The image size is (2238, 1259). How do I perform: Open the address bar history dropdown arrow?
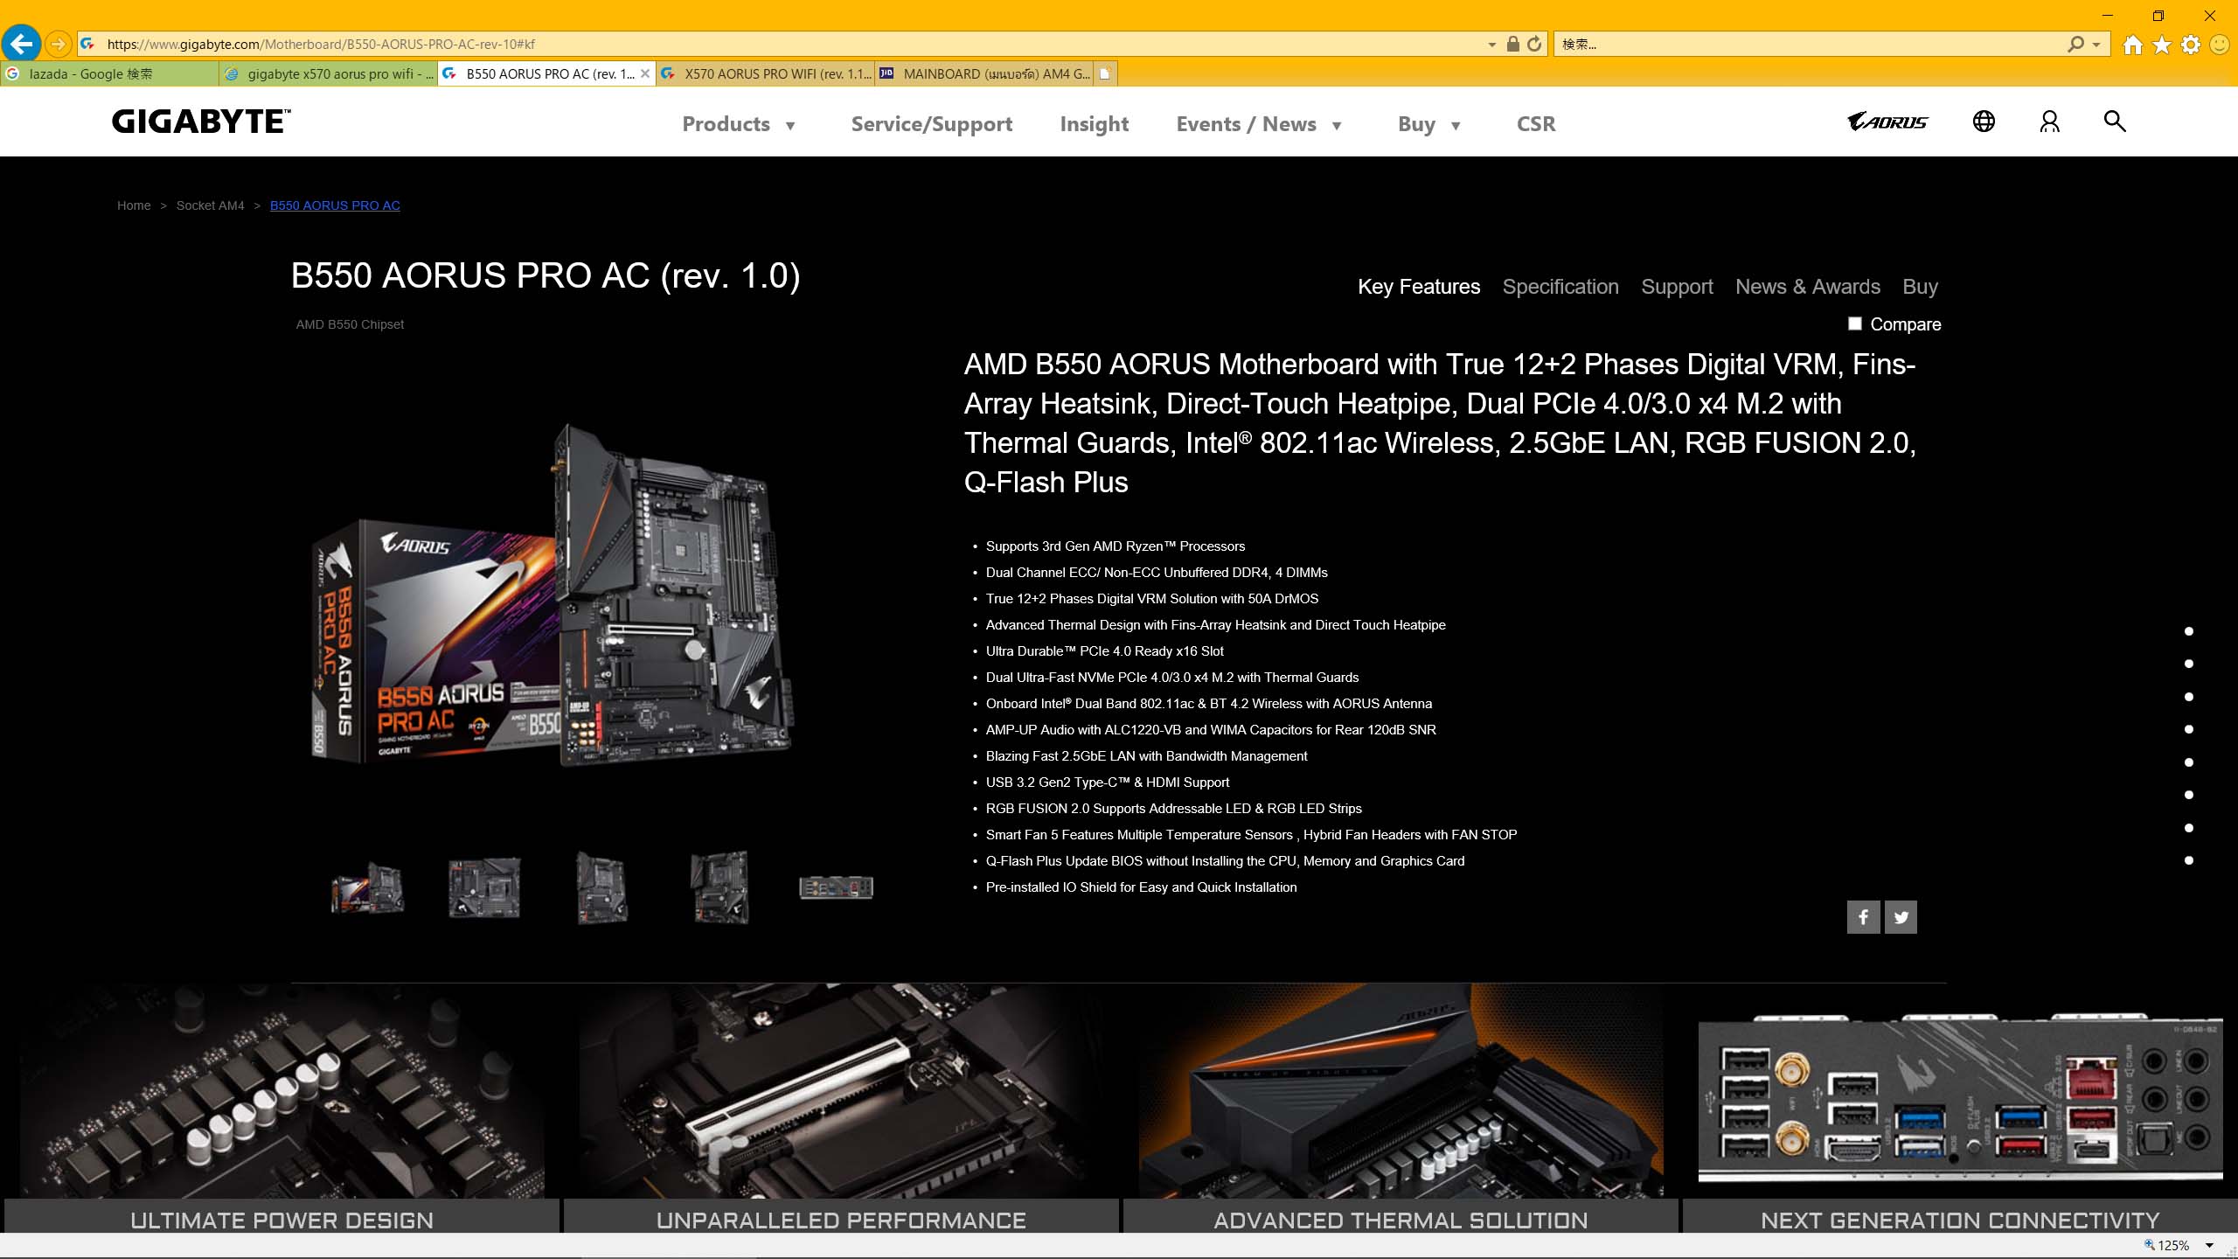pyautogui.click(x=1492, y=45)
